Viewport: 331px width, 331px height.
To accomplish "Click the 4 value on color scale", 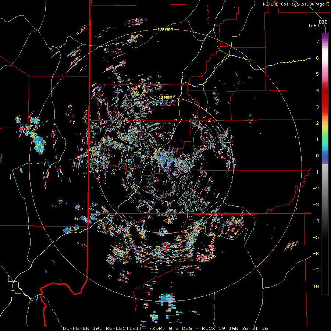I will point(317,90).
